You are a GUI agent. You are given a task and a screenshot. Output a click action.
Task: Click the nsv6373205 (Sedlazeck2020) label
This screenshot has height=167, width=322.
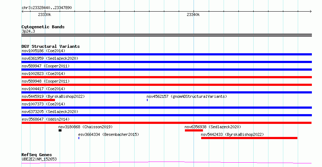(50, 112)
